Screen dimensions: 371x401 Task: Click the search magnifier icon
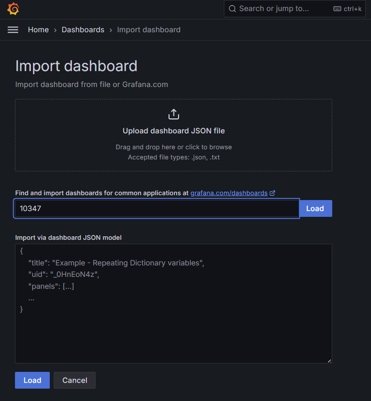pyautogui.click(x=232, y=9)
